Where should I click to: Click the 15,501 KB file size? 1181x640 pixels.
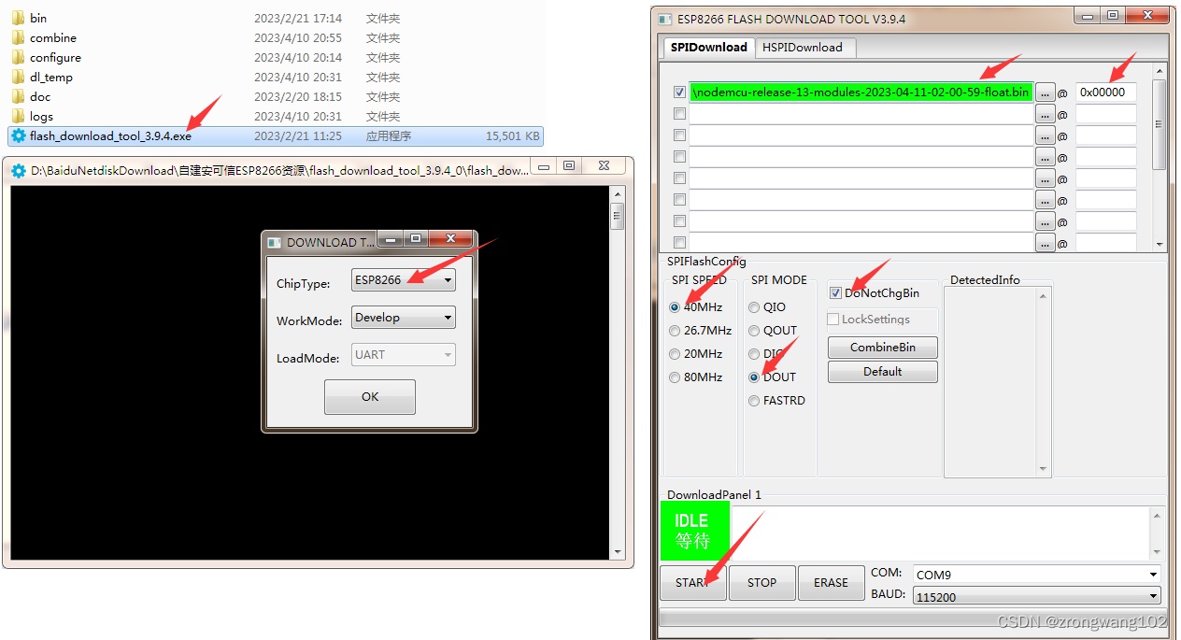[512, 135]
